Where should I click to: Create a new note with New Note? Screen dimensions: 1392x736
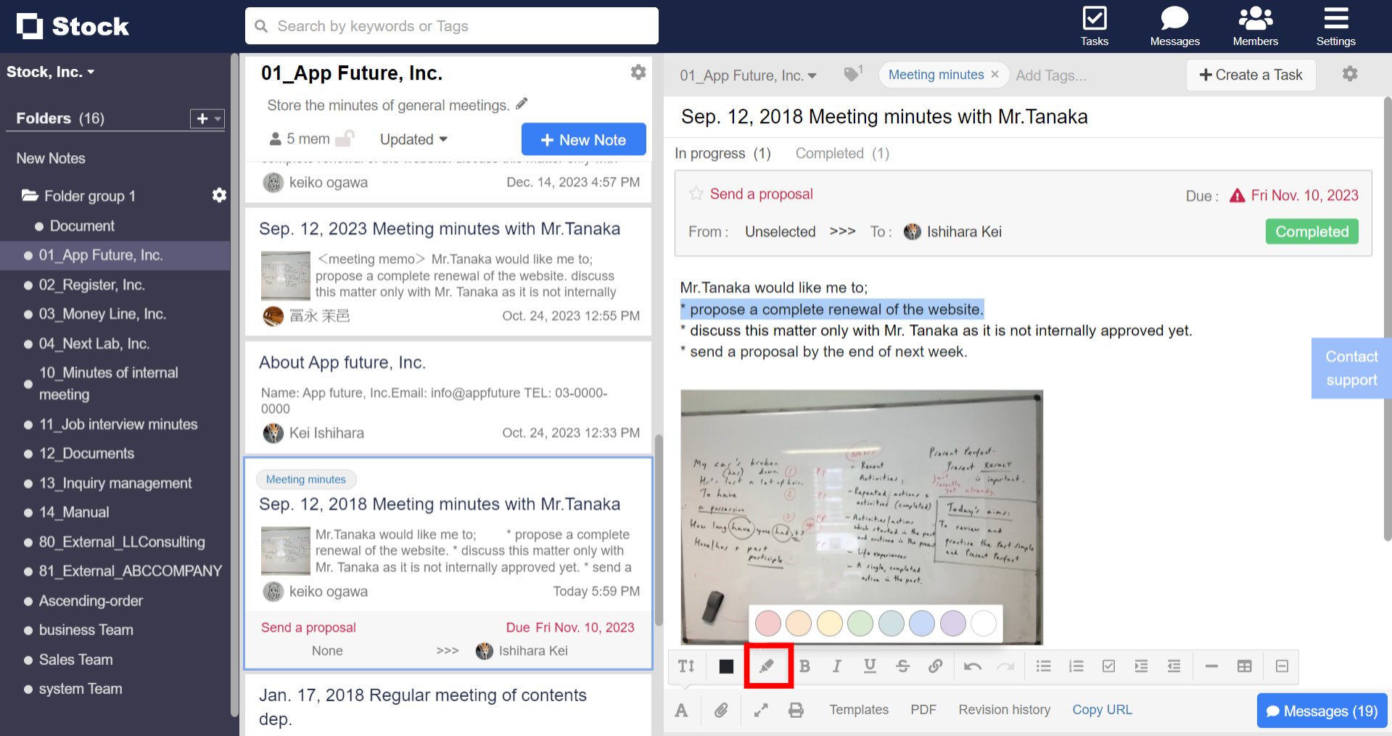[583, 139]
